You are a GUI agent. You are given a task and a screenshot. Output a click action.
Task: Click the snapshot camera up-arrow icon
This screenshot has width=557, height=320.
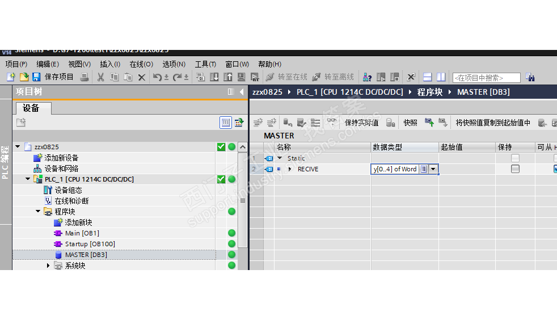point(429,123)
